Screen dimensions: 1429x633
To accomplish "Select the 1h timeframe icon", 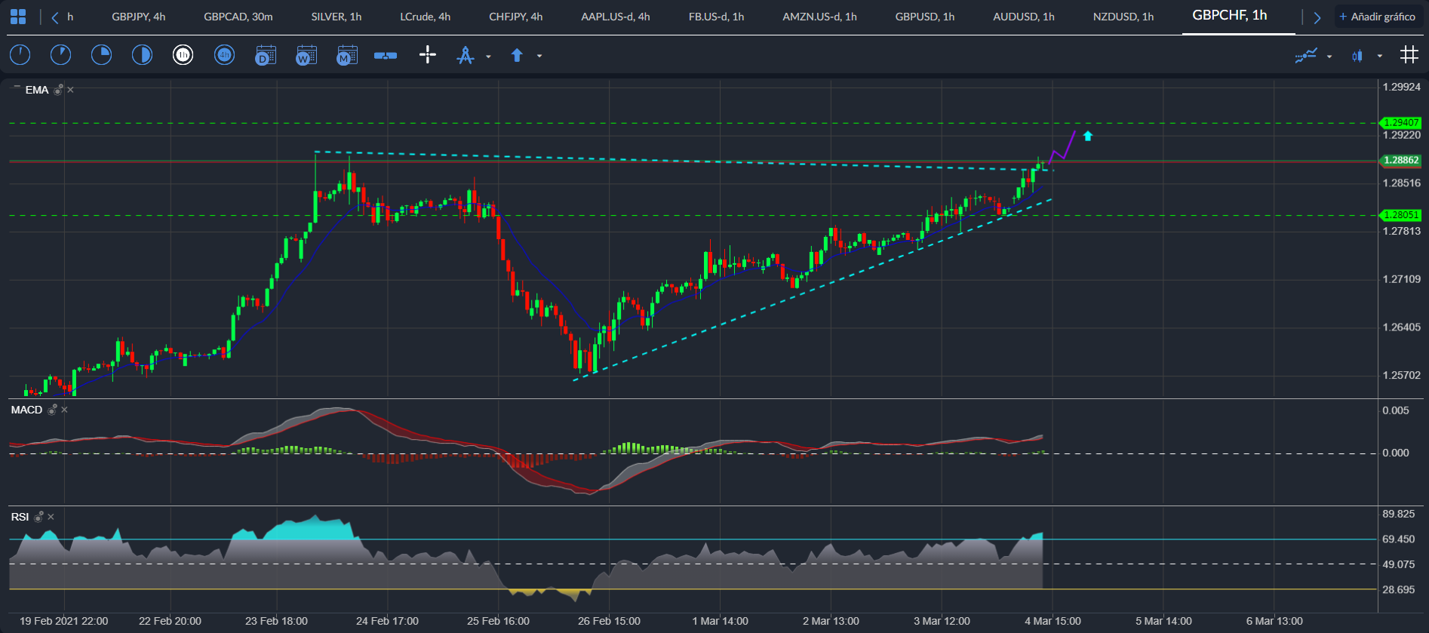I will click(x=183, y=55).
